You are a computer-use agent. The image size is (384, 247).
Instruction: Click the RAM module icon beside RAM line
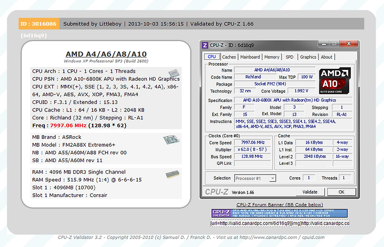[x=172, y=174]
